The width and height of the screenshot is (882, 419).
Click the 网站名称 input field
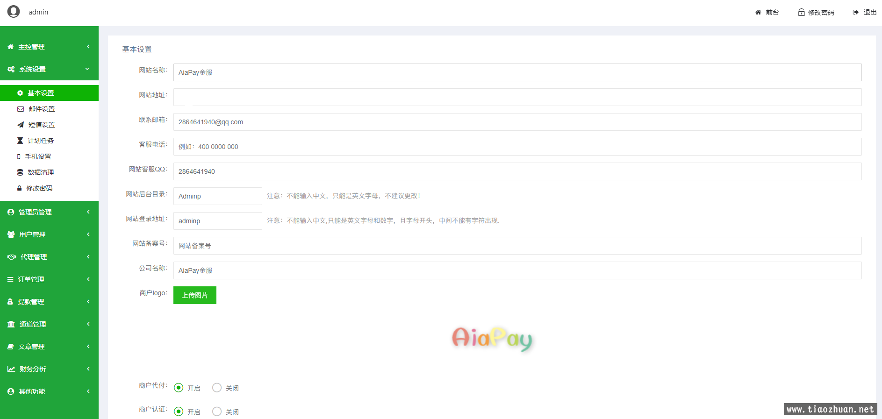(517, 72)
